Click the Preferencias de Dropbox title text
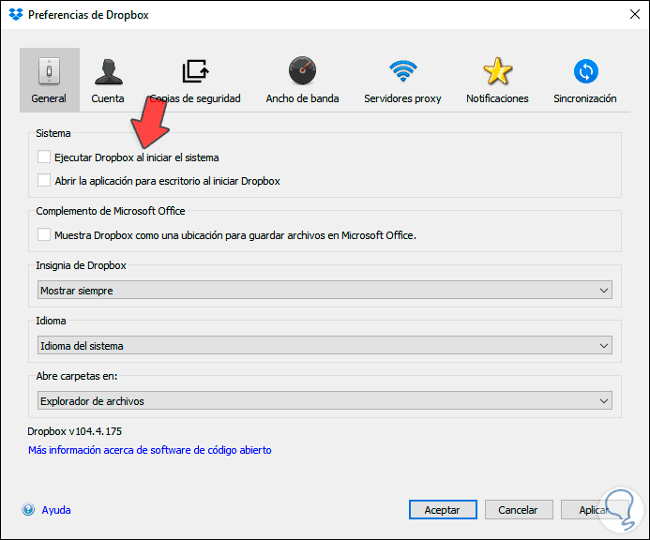650x540 pixels. coord(88,15)
